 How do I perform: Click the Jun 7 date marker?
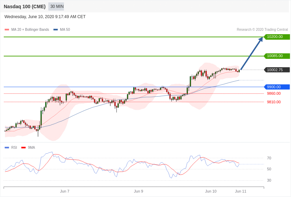tap(65, 191)
